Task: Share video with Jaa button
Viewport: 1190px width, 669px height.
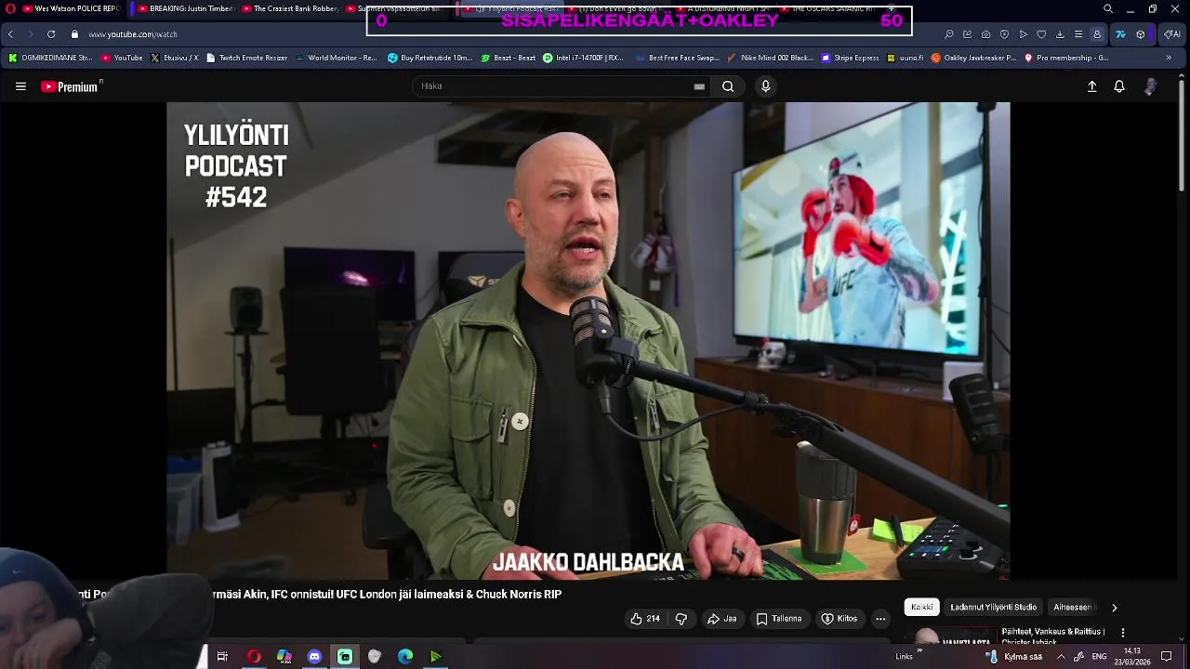Action: tap(722, 619)
